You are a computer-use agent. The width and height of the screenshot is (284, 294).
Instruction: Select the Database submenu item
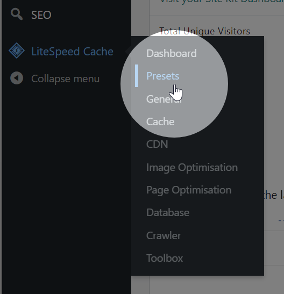(168, 212)
